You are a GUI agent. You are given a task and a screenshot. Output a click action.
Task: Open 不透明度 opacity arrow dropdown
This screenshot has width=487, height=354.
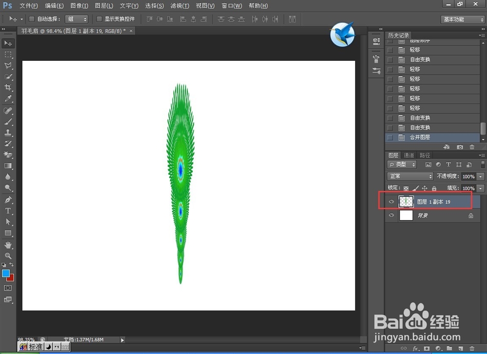pos(481,176)
